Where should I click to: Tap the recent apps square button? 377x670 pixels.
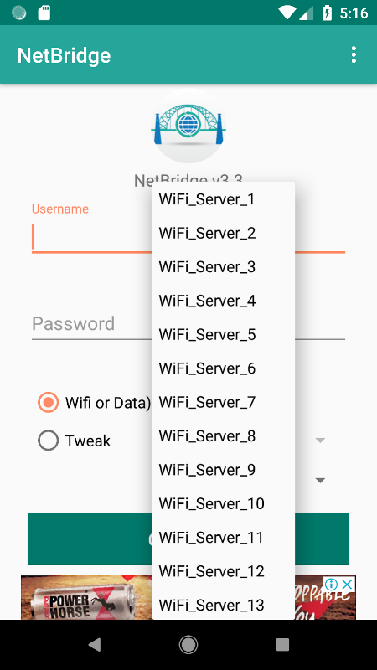(x=282, y=644)
